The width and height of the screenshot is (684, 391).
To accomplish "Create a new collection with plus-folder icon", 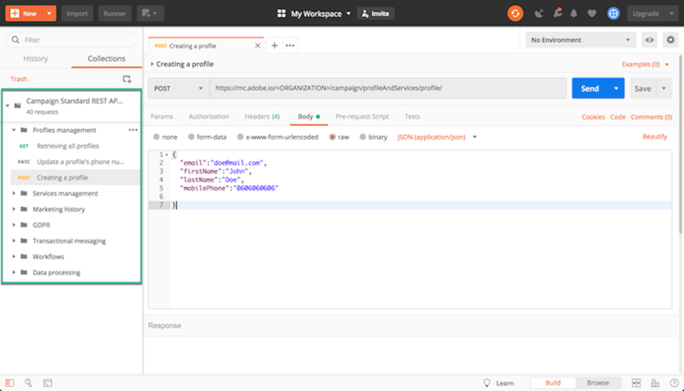I will (x=127, y=79).
